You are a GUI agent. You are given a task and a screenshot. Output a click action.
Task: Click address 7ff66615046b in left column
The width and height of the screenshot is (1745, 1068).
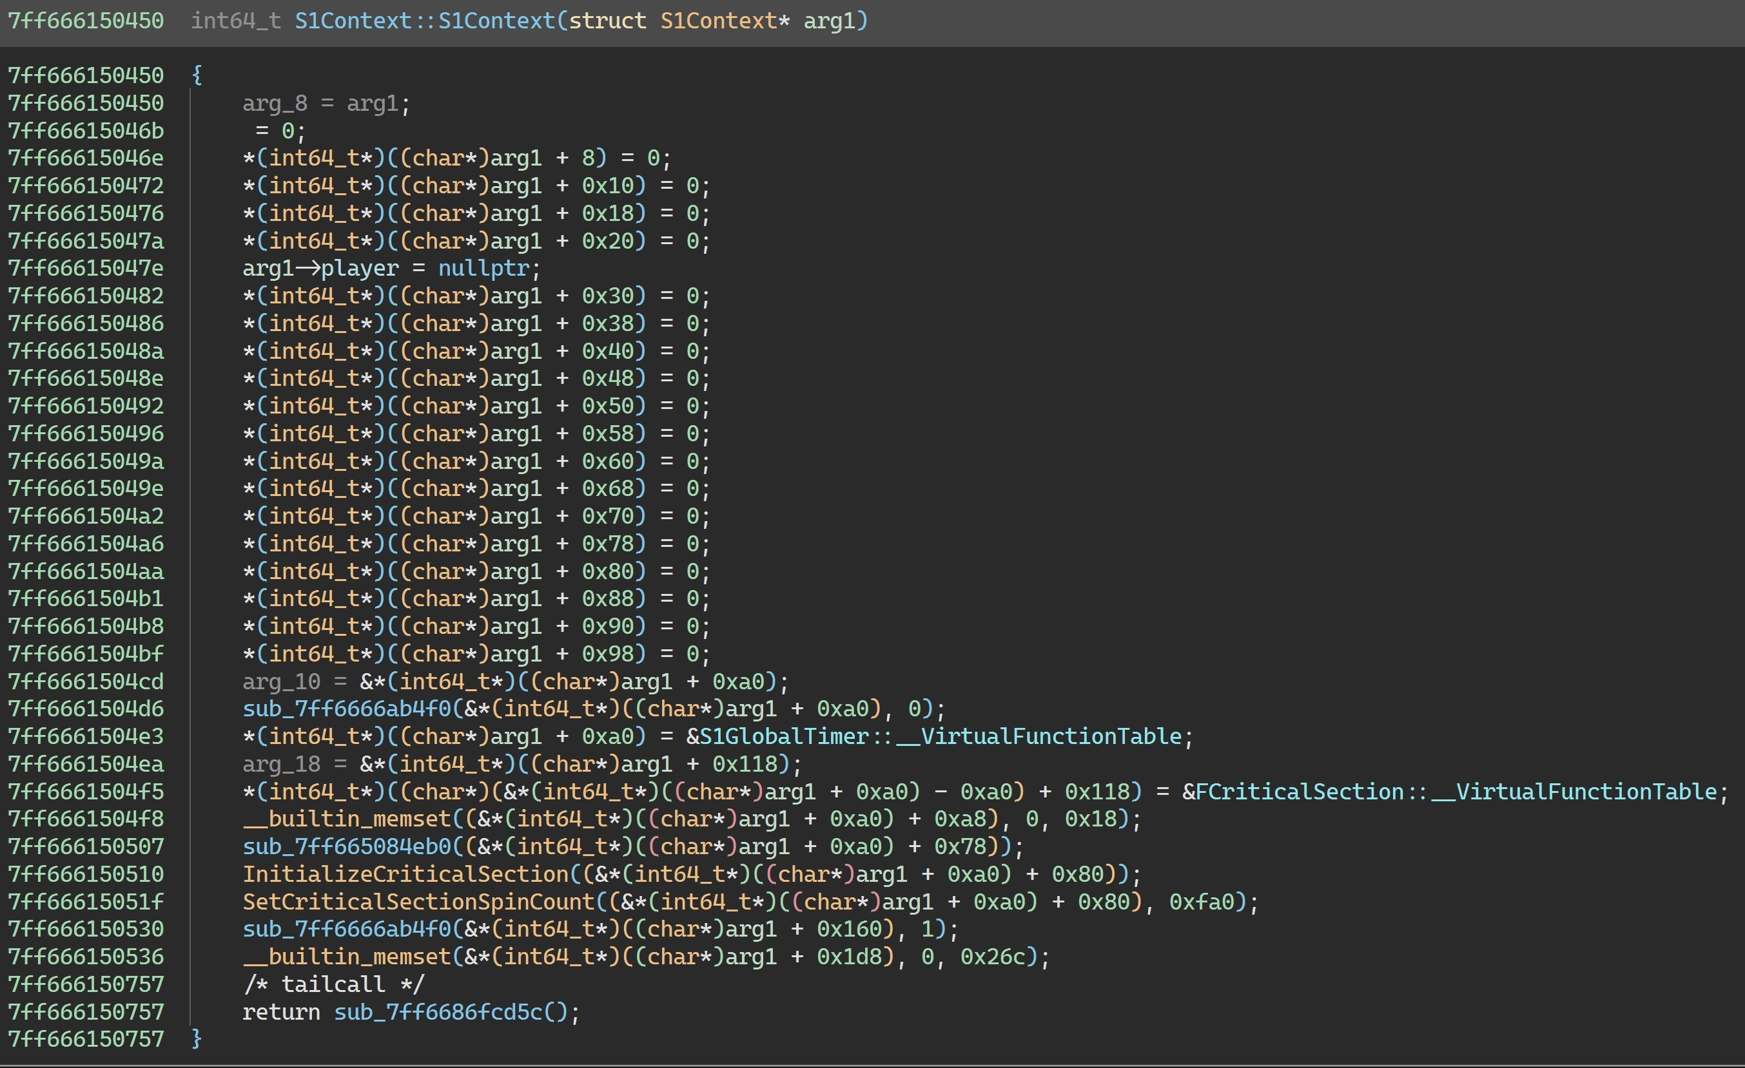[86, 131]
